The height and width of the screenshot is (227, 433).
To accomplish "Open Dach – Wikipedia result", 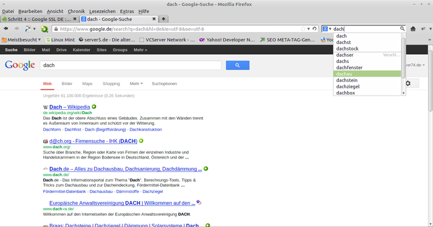I will pos(69,107).
